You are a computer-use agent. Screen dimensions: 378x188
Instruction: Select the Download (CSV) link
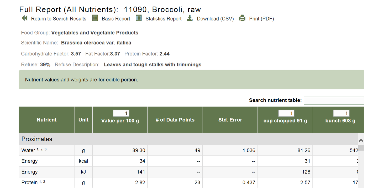click(215, 19)
